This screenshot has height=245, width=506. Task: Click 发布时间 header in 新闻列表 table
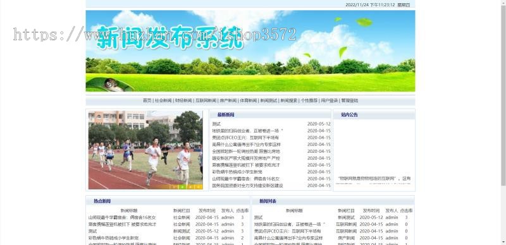pos(371,211)
